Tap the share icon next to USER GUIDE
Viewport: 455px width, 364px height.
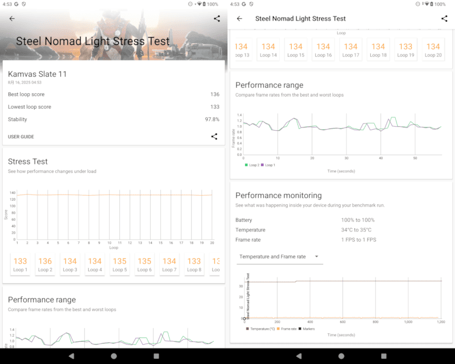(214, 136)
